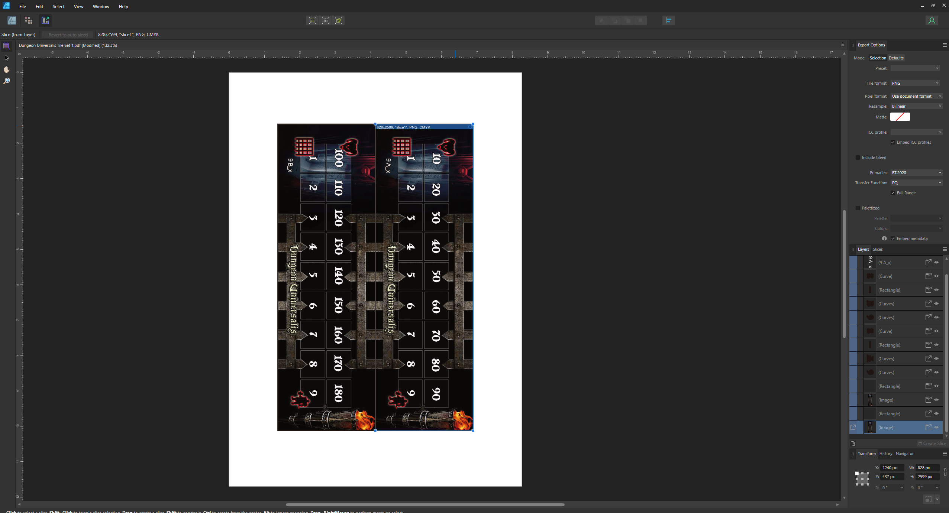
Task: Open the Layers panel hamburger menu
Action: (945, 249)
